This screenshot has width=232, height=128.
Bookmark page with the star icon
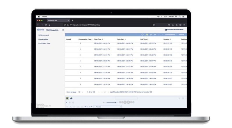(154, 25)
